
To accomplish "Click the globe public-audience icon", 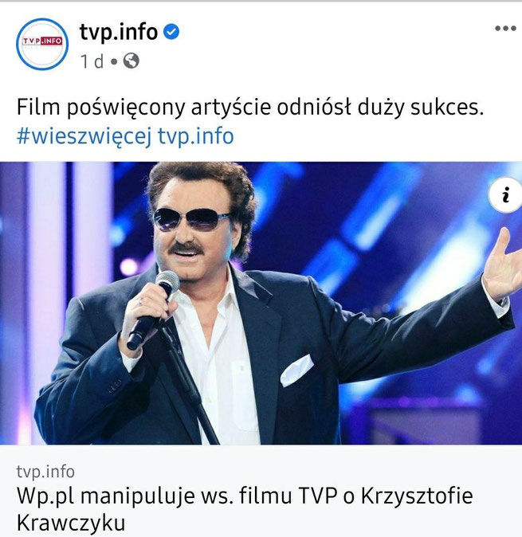I will pyautogui.click(x=131, y=61).
